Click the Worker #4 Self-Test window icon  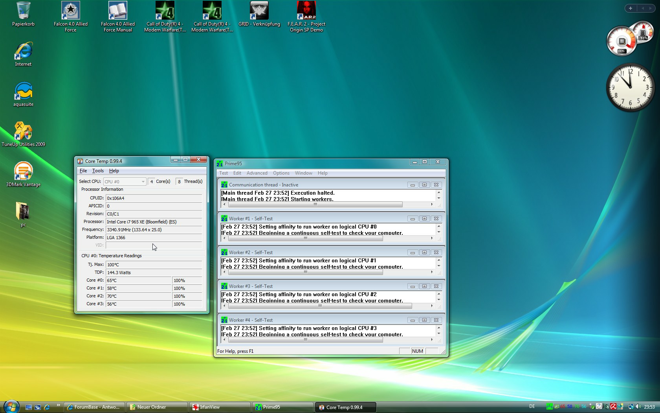pyautogui.click(x=224, y=320)
